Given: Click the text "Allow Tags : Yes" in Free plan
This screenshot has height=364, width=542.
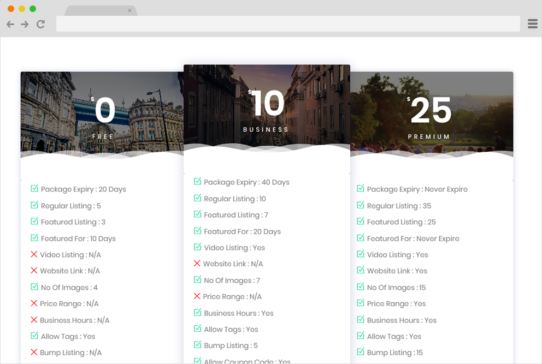Looking at the screenshot, I should (68, 336).
